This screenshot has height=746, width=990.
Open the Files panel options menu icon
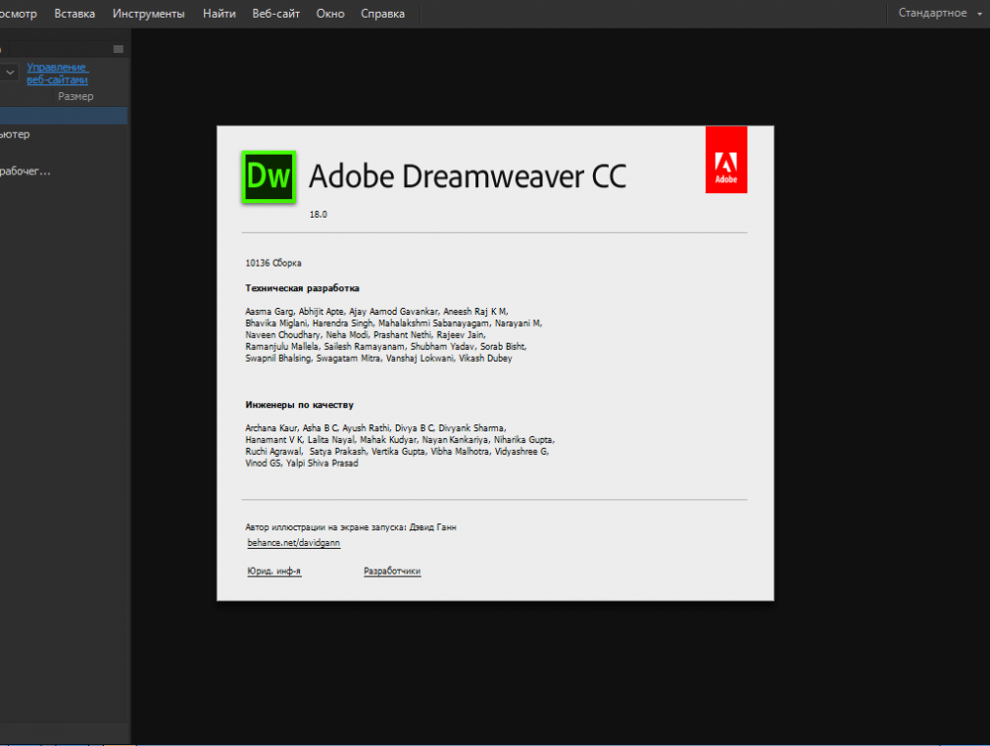click(x=118, y=49)
